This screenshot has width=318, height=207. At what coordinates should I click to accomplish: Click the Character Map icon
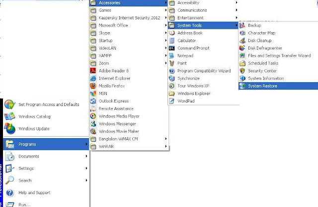tap(242, 33)
